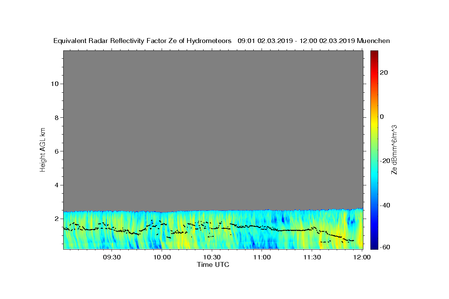This screenshot has height=299, width=449.
Task: Click the 11:30 time tick label
Action: point(312,257)
